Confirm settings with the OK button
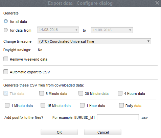The width and height of the screenshot is (161, 138). click(59, 132)
